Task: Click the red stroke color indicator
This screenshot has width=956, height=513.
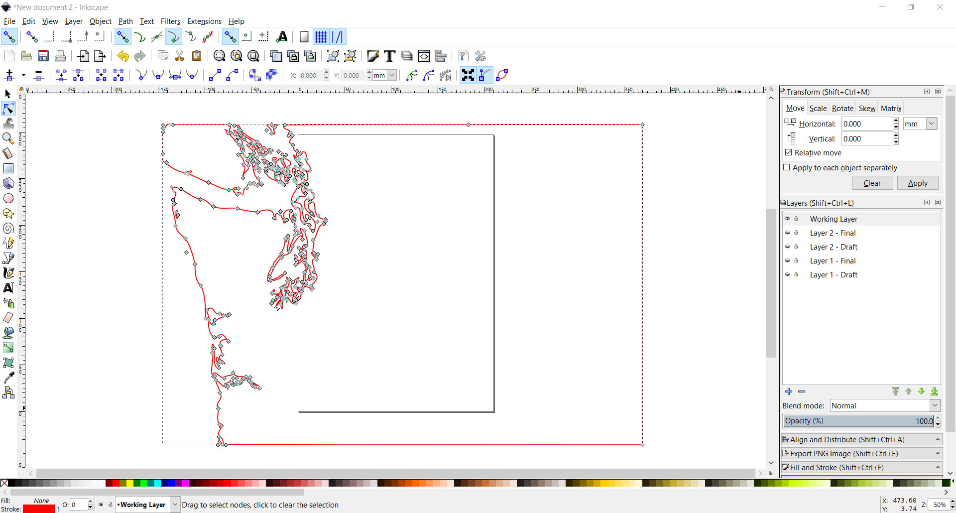Action: [39, 509]
